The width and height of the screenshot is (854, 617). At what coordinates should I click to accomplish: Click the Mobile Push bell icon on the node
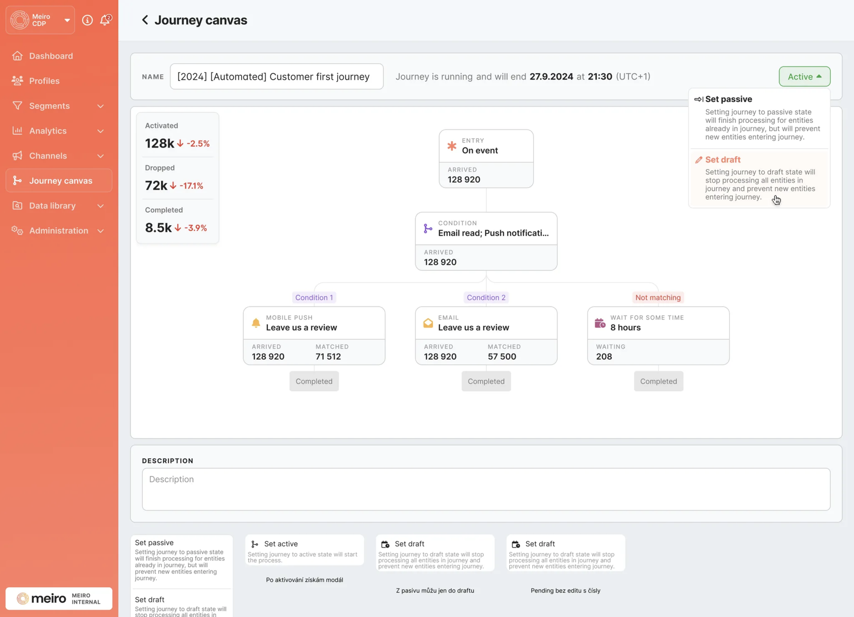[256, 322]
